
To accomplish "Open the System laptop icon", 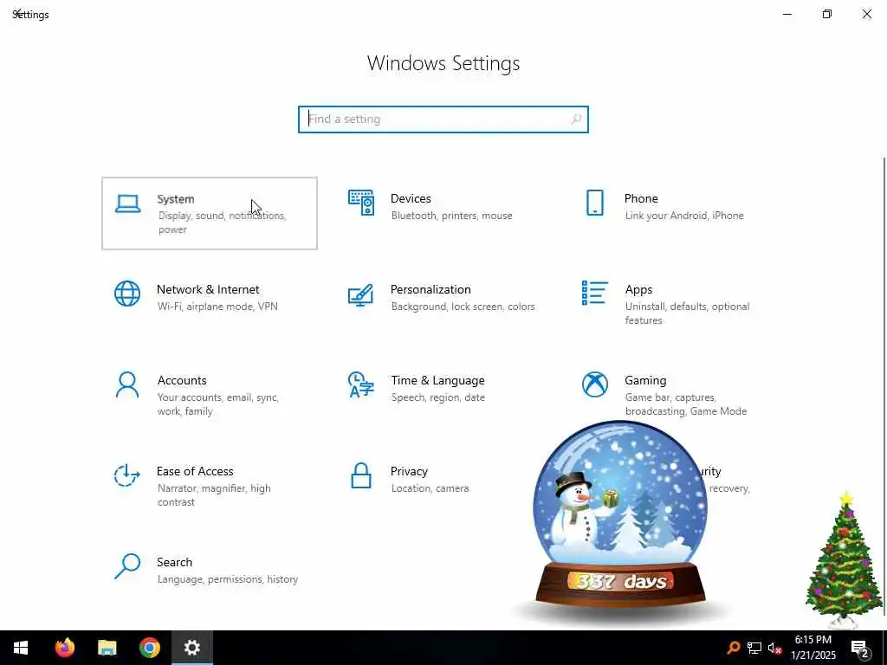I will tap(128, 203).
